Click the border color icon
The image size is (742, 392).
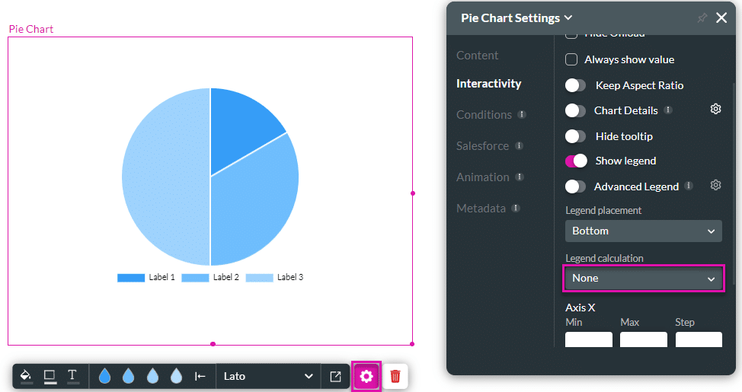coord(50,375)
